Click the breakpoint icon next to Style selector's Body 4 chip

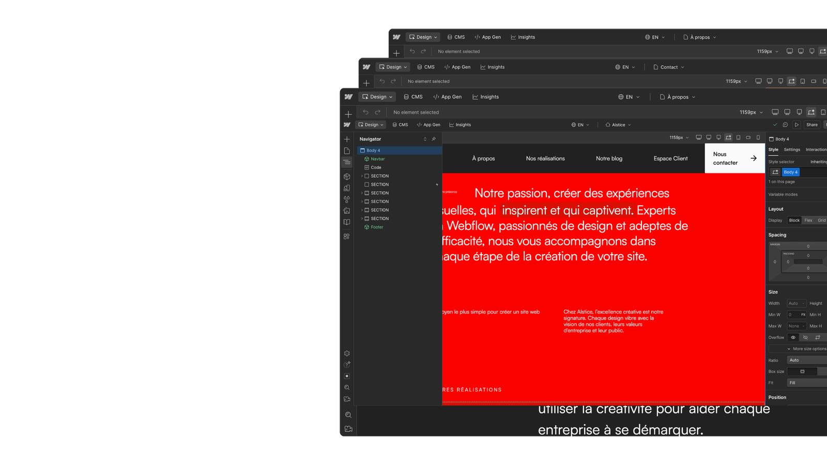coord(775,172)
